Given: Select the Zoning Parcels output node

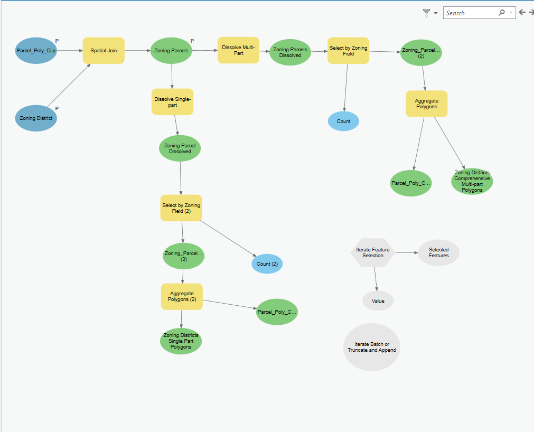Looking at the screenshot, I should 171,51.
